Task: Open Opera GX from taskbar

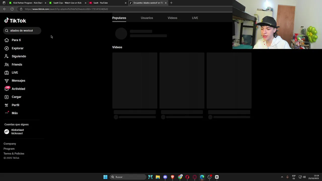Action: 195,177
